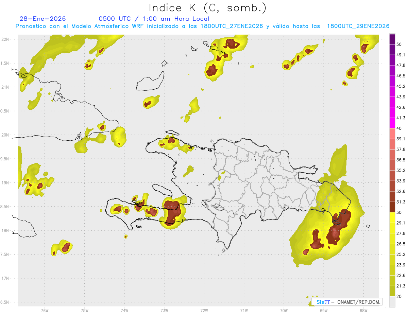This screenshot has height=315, width=408.
Task: Click the "45.2" legend value
Action: 401,86
